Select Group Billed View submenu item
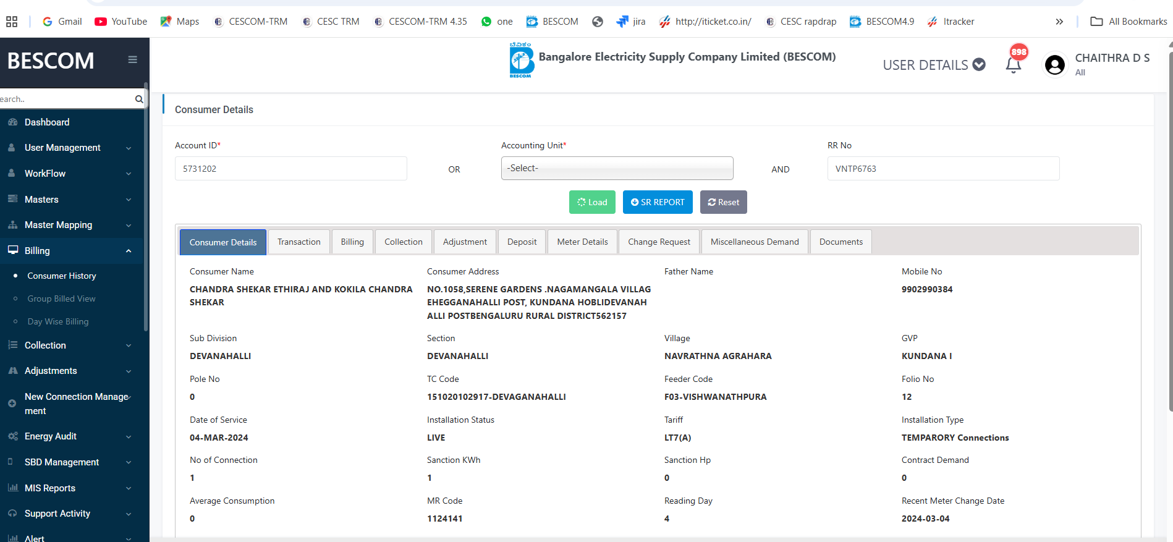Image resolution: width=1173 pixels, height=542 pixels. (x=61, y=299)
